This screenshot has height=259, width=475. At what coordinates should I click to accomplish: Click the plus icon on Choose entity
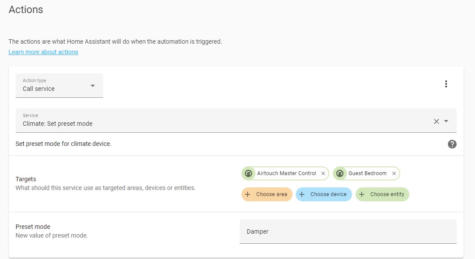click(362, 194)
